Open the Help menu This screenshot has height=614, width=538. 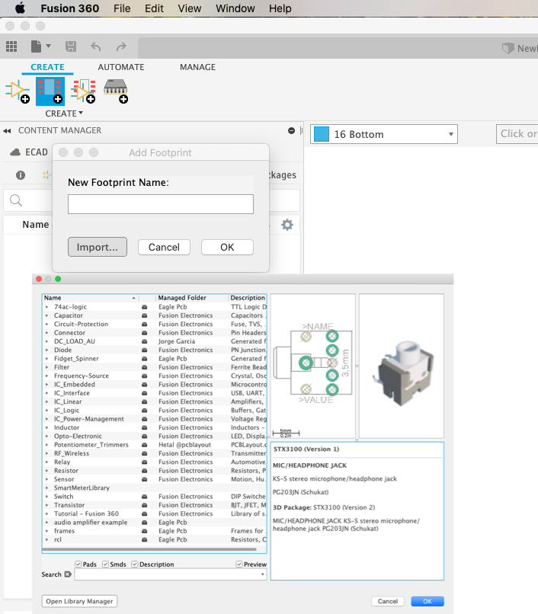point(280,8)
